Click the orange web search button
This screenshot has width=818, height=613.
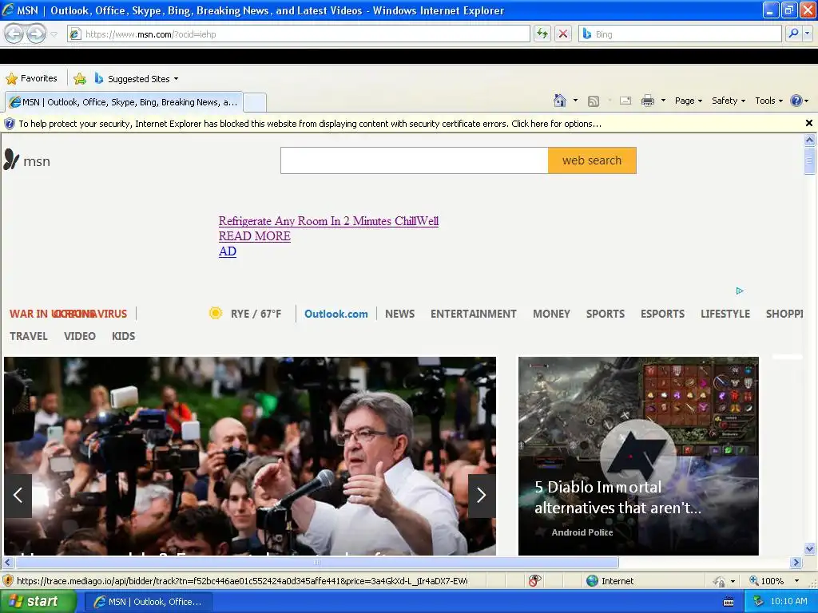(x=592, y=160)
